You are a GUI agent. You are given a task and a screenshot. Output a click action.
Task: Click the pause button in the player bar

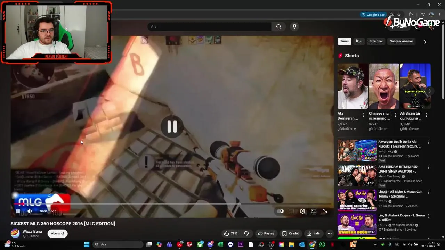[18, 211]
